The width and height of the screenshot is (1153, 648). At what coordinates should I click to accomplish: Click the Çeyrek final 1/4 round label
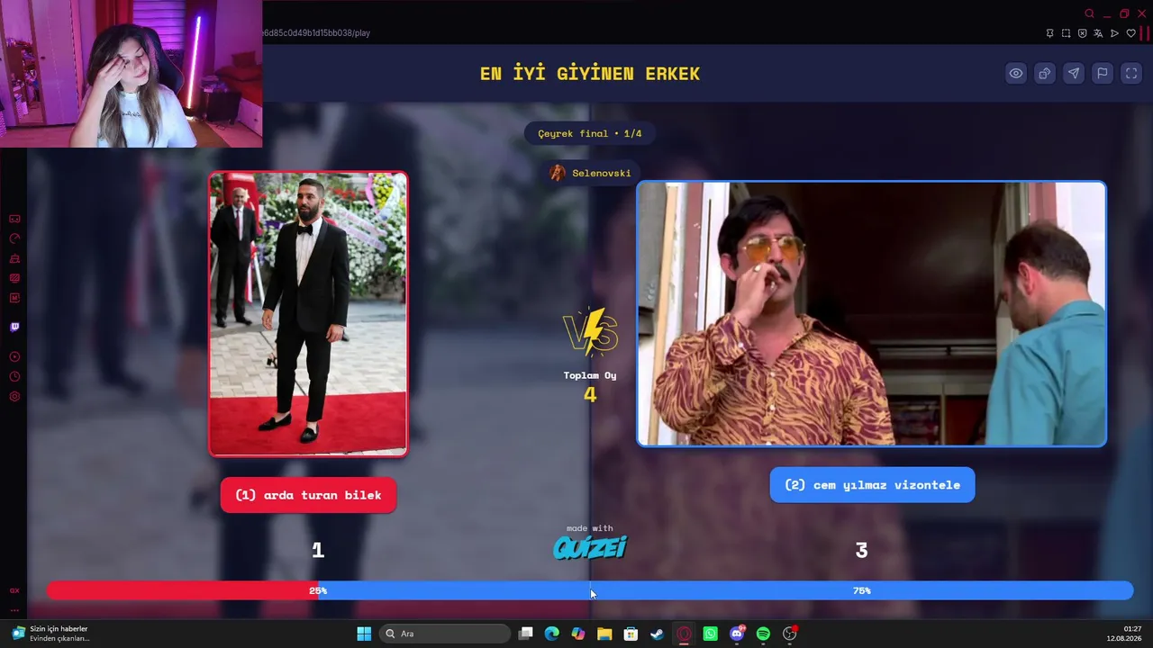(590, 133)
